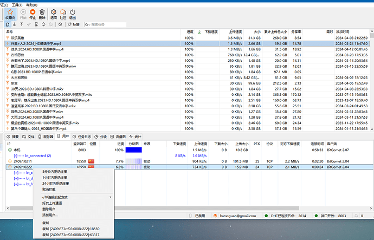This screenshot has height=240, width=374.
Task: Select the G男.2023.BD.1080P task row
Action: [x=187, y=72]
